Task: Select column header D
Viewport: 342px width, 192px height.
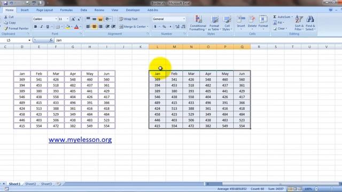Action: tap(22, 47)
